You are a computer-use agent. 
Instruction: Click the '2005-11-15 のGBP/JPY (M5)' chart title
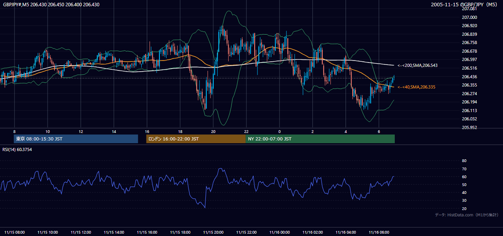464,4
